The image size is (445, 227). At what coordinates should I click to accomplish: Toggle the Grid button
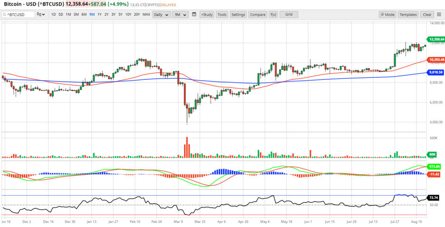tap(289, 14)
